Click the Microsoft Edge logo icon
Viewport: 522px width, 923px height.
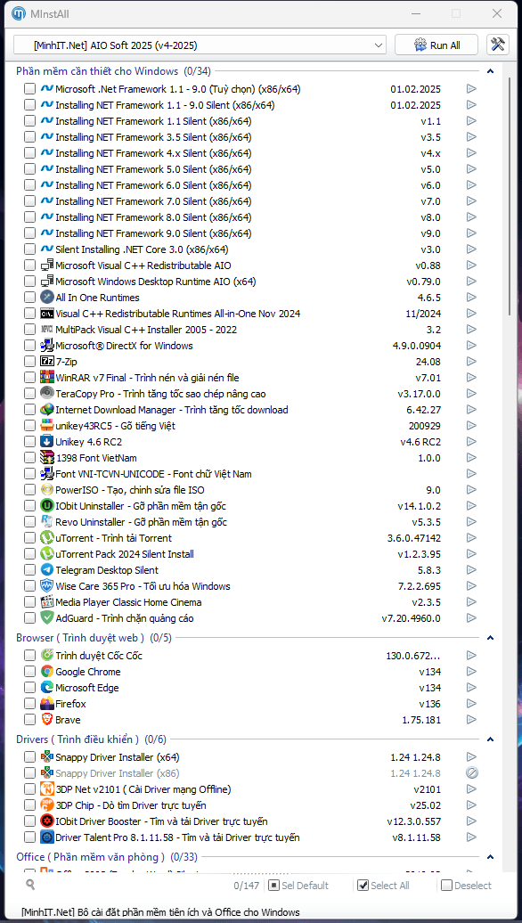point(47,688)
